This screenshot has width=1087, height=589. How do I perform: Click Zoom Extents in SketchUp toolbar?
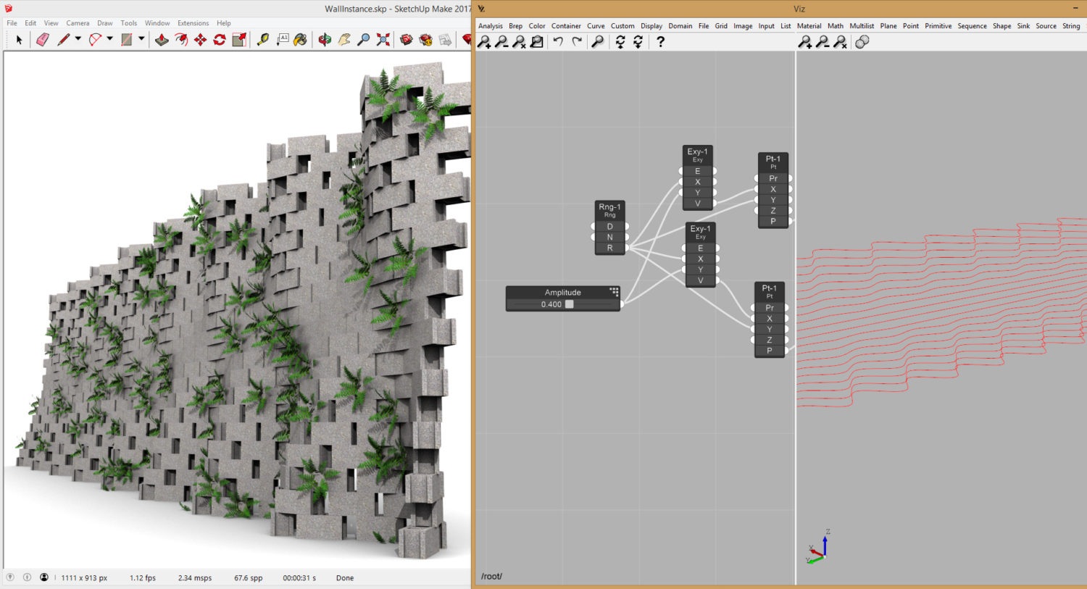[x=383, y=39]
